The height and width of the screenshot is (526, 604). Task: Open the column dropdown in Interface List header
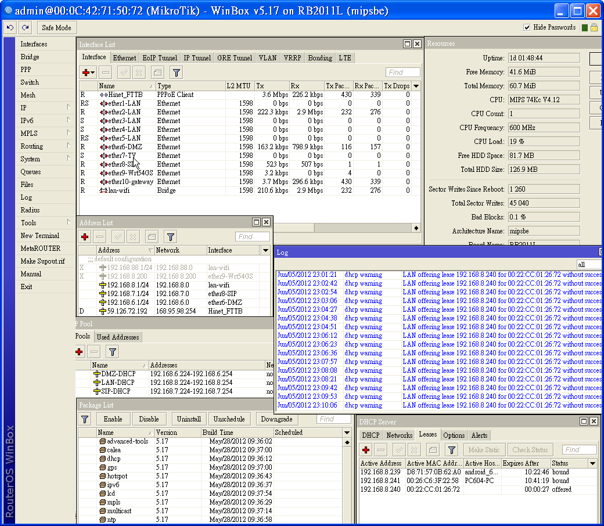416,86
